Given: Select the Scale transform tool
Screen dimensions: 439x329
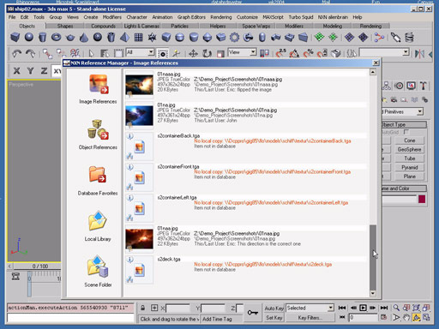Looking at the screenshot, I should [220, 54].
